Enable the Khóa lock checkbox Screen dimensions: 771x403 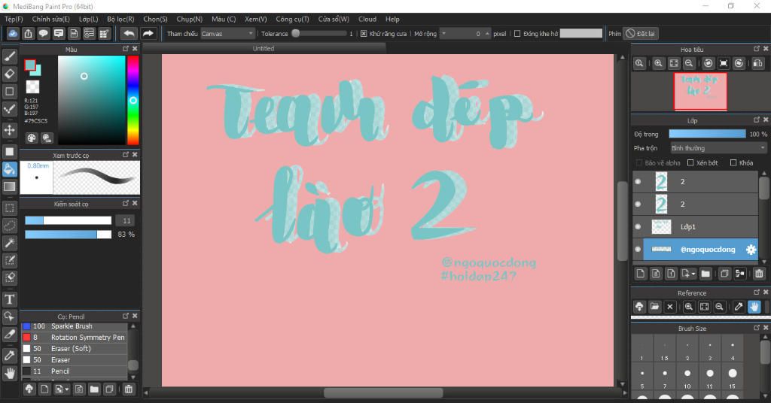(x=733, y=163)
